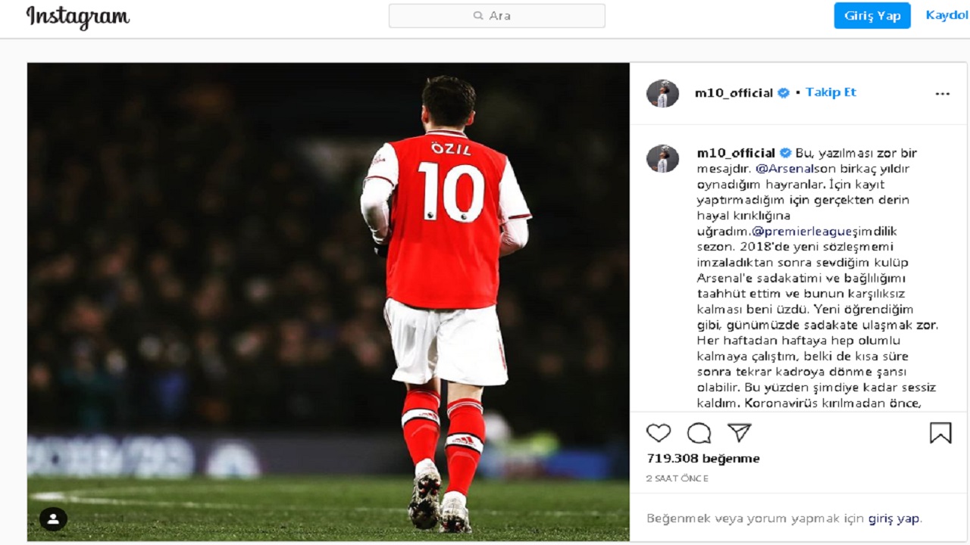Screen dimensions: 970x545
Task: Follow account with Takip Et
Action: click(831, 92)
